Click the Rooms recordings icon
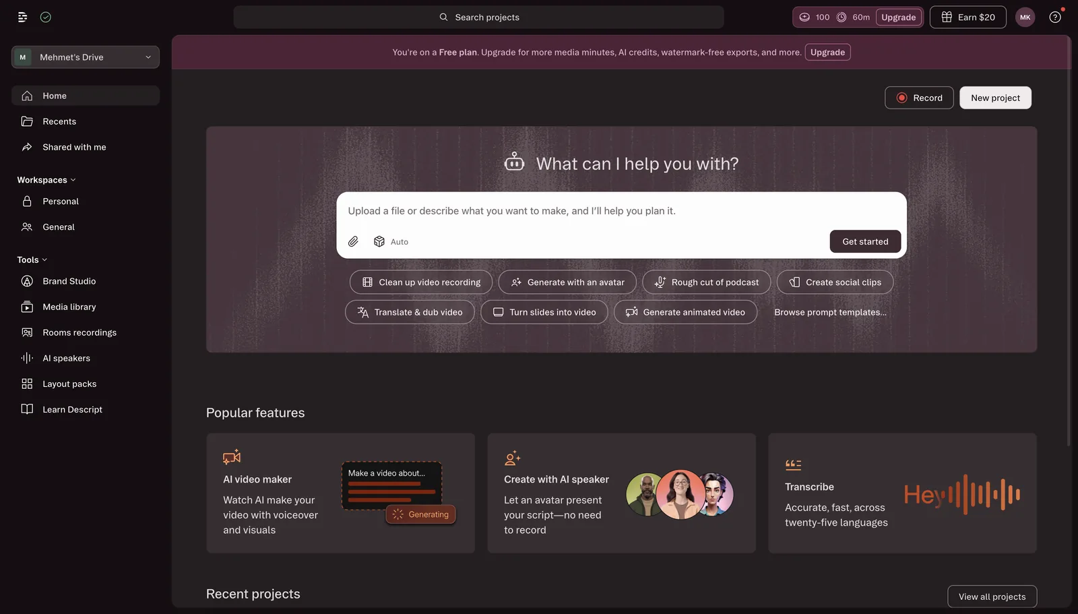This screenshot has width=1078, height=614. tap(27, 332)
